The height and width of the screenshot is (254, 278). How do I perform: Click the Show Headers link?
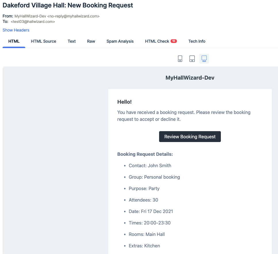point(16,30)
